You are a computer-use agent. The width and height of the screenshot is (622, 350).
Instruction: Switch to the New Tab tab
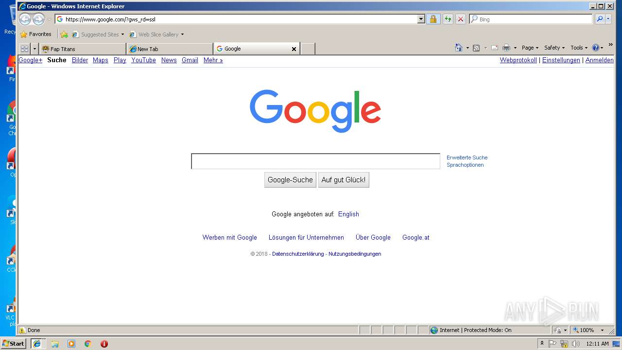pos(170,49)
